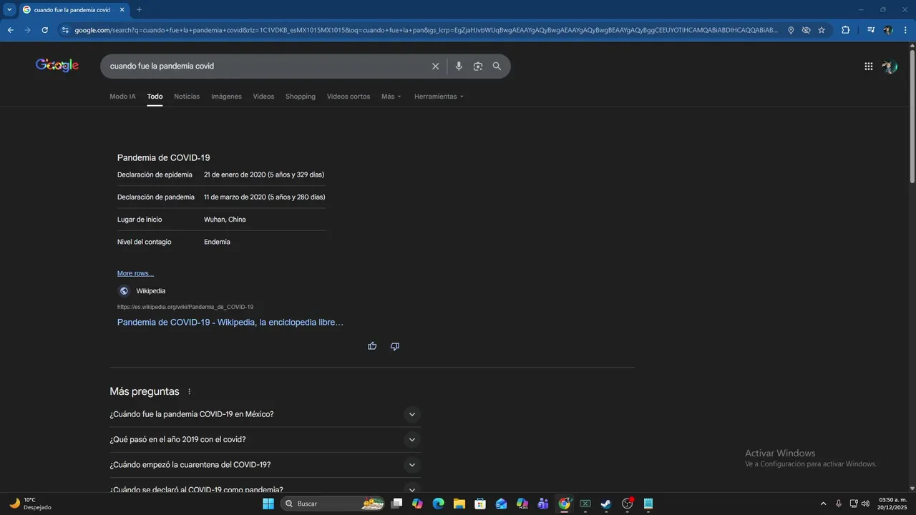Switch to Modo IA tab
The height and width of the screenshot is (515, 916).
122,97
